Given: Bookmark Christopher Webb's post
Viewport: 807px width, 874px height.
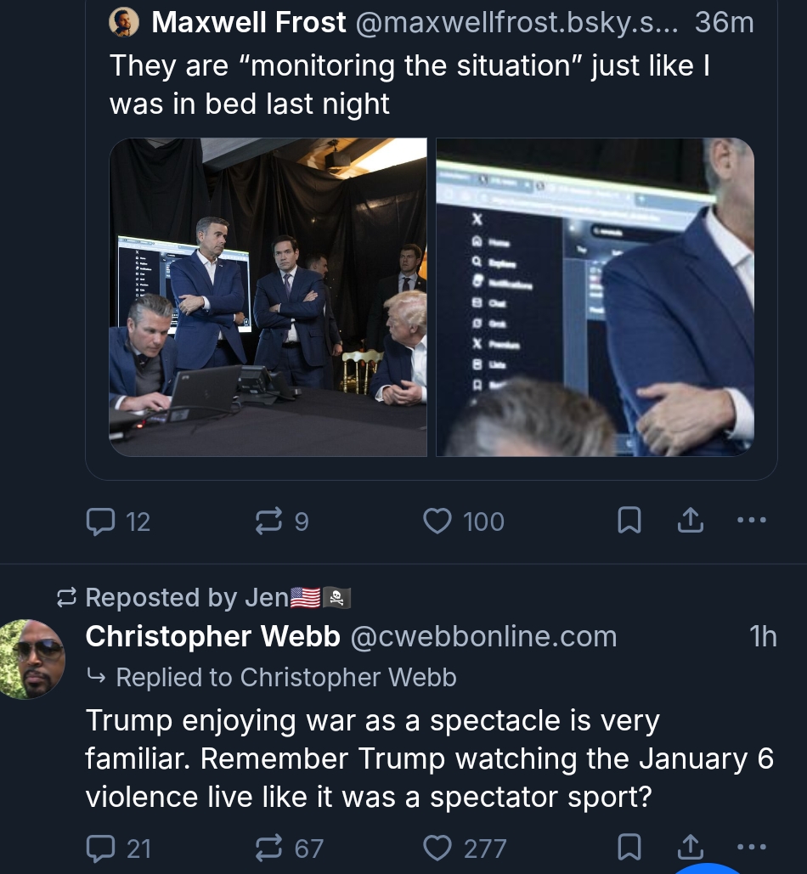Looking at the screenshot, I should [629, 847].
